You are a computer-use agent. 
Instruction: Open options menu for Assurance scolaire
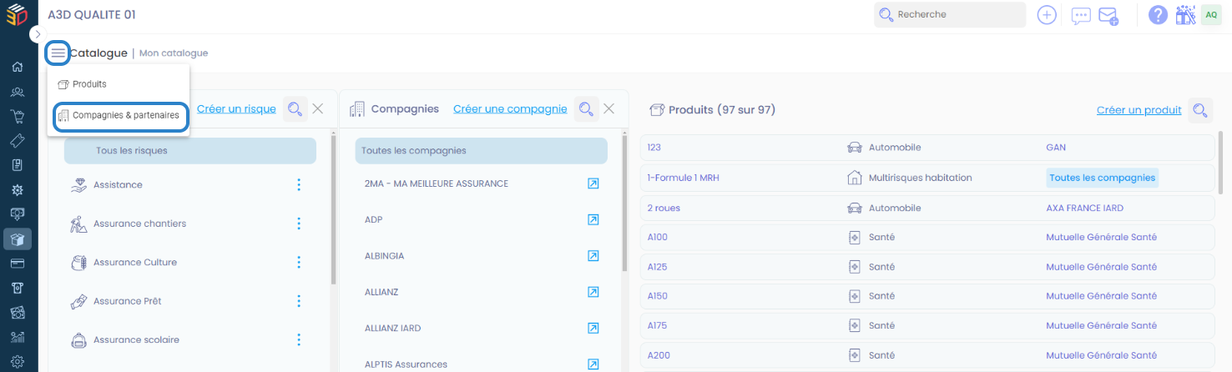(x=299, y=339)
